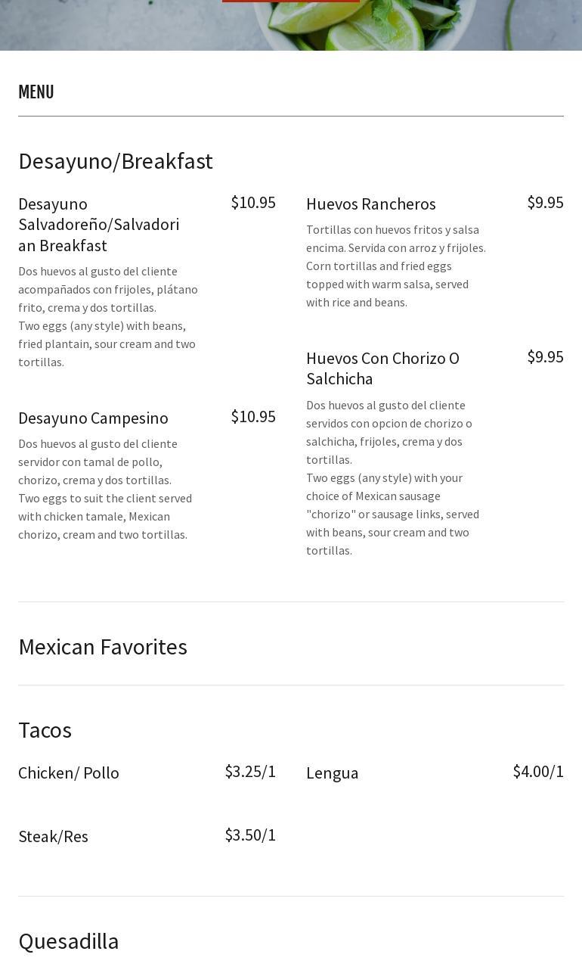Open the Huevos Con Chorizo O Salchicha item
The height and width of the screenshot is (973, 582).
coord(382,368)
